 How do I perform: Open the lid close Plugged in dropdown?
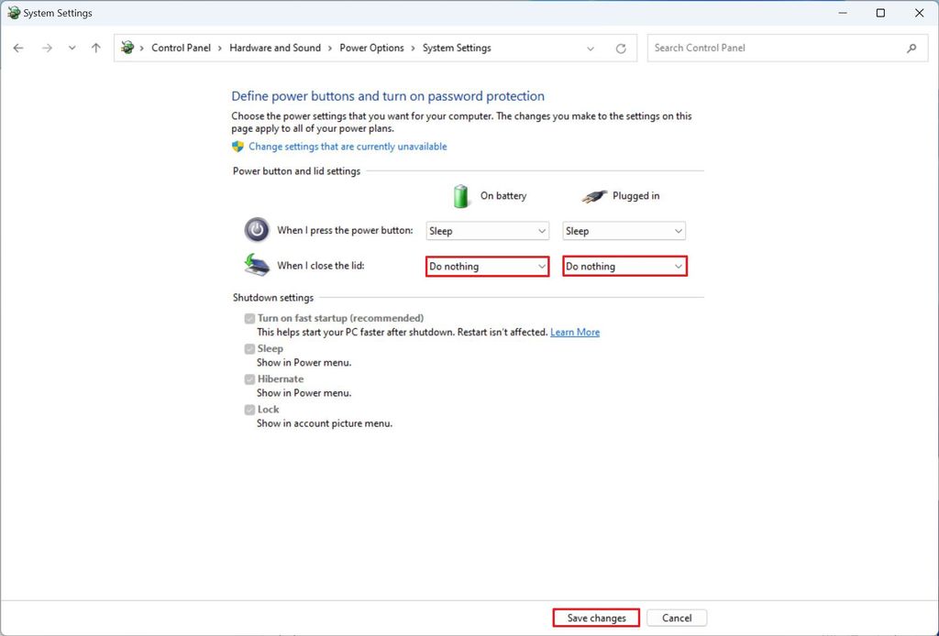point(624,266)
